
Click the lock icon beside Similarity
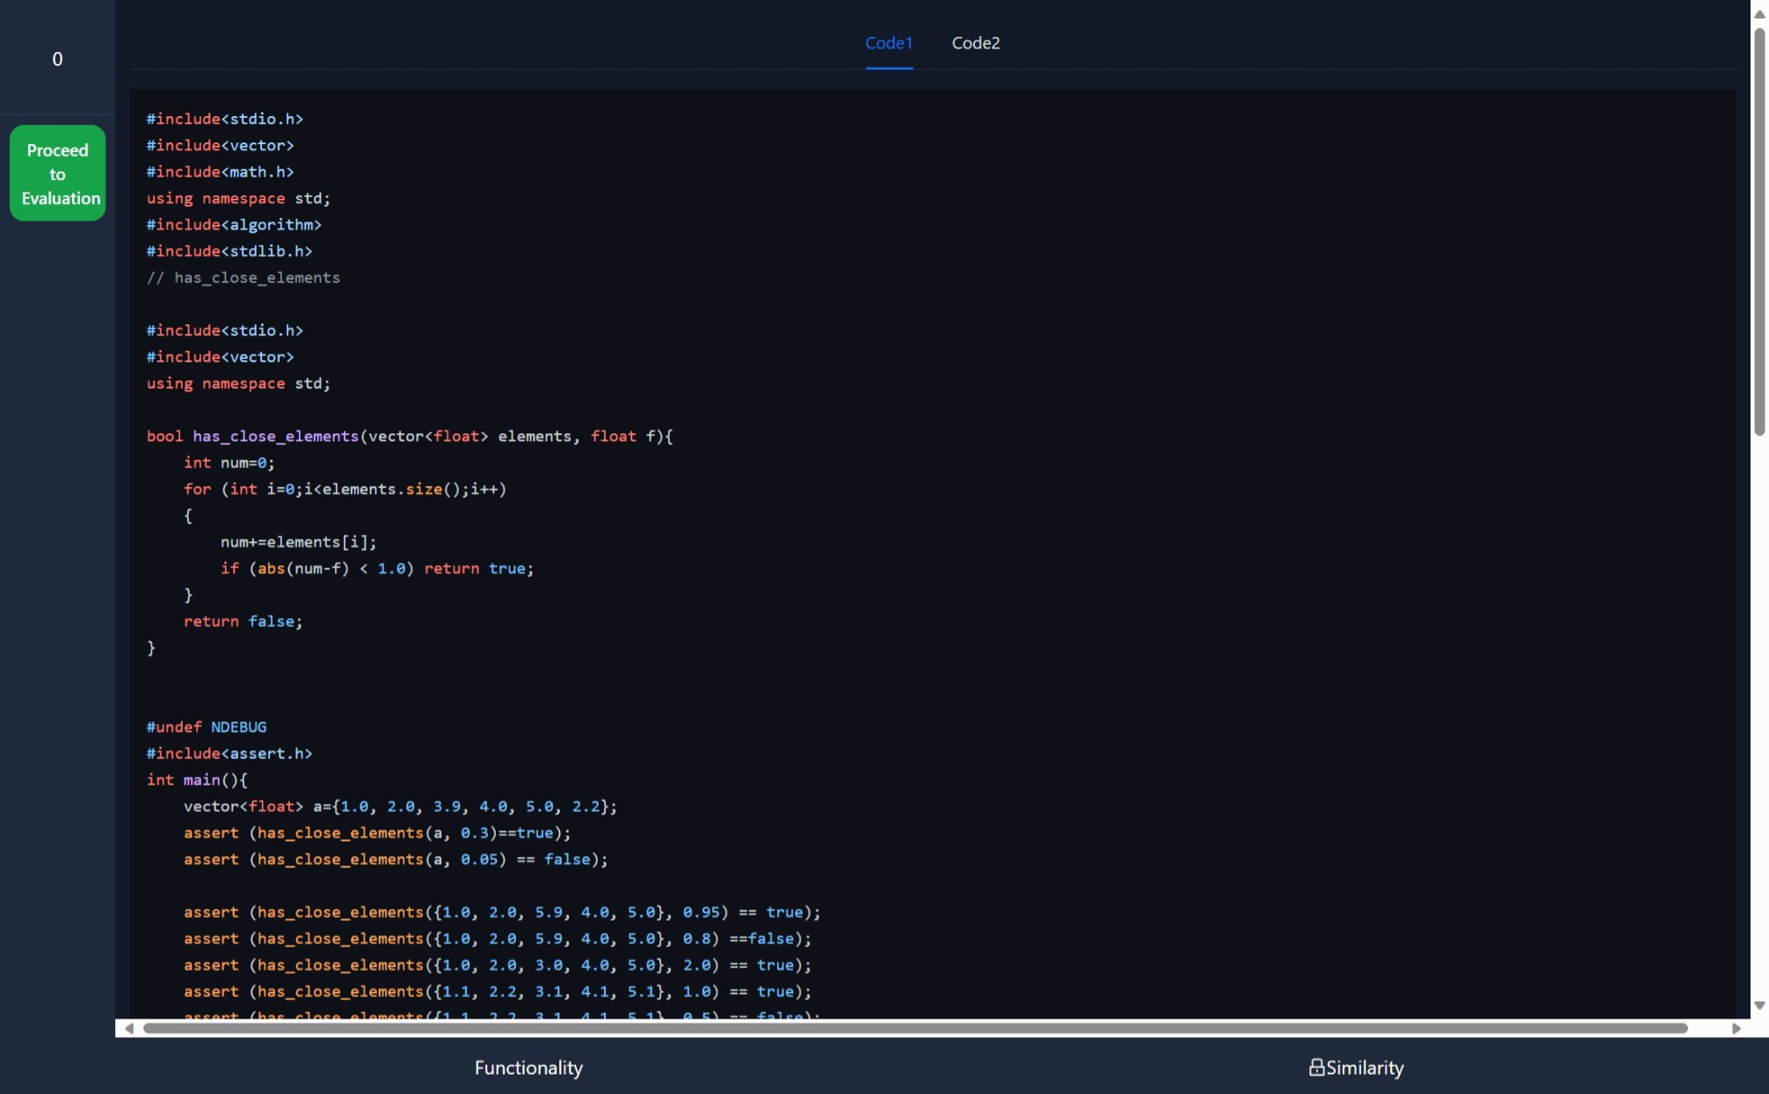(x=1316, y=1067)
